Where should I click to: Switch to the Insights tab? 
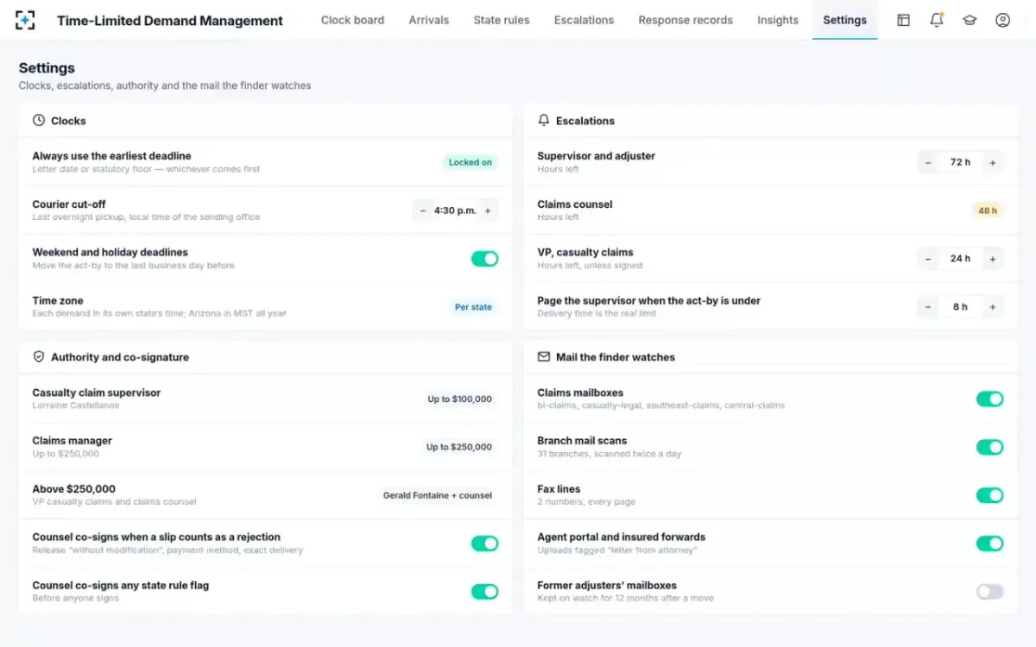pos(778,20)
